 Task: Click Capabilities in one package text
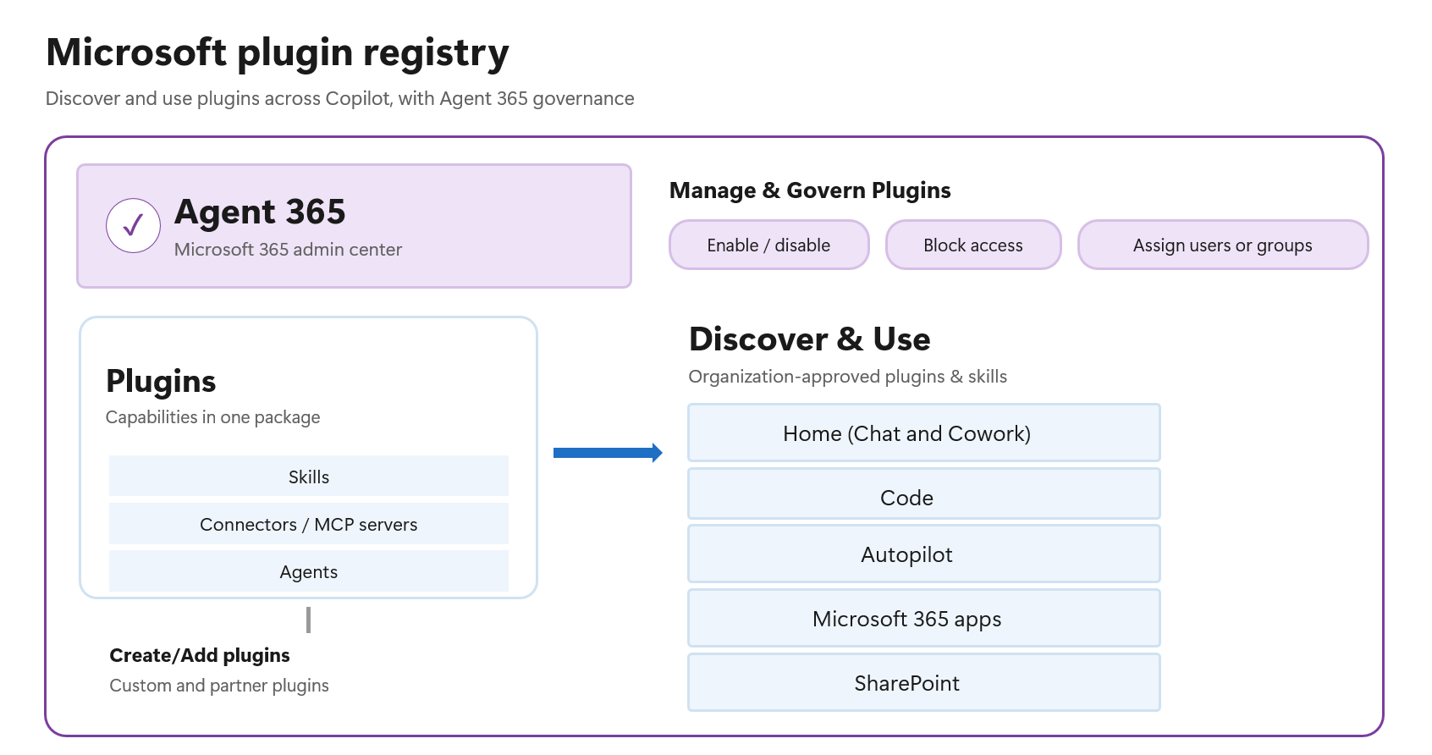(212, 417)
